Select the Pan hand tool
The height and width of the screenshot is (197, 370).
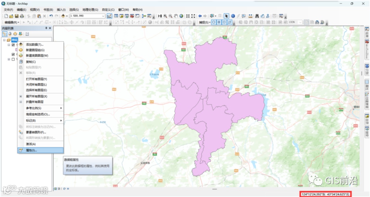click(176, 16)
